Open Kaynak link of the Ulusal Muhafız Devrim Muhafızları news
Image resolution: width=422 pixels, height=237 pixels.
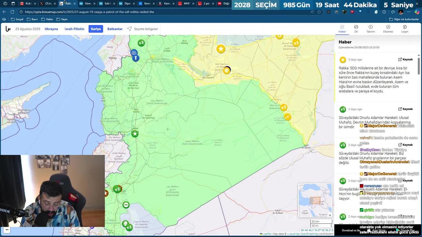pos(406,109)
